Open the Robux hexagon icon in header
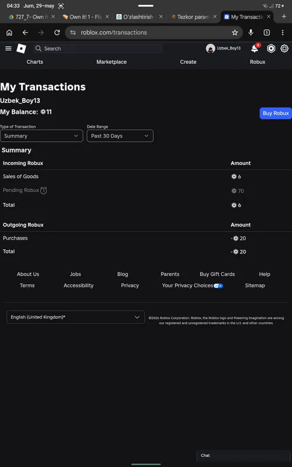This screenshot has width=292, height=467. (271, 48)
